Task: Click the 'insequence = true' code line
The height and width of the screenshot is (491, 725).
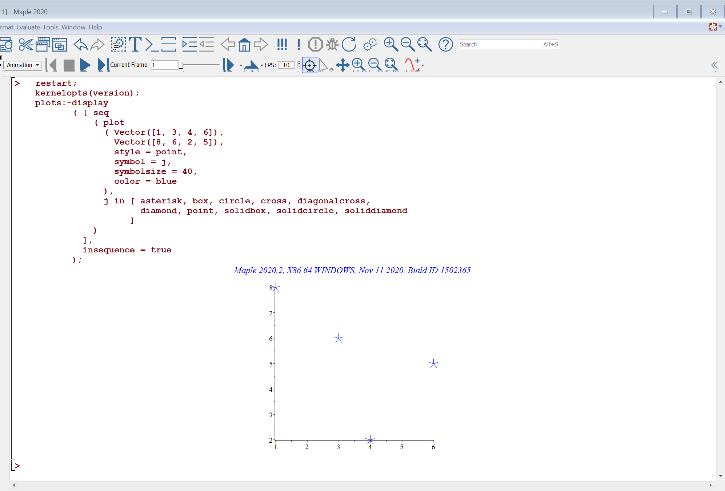Action: 127,250
